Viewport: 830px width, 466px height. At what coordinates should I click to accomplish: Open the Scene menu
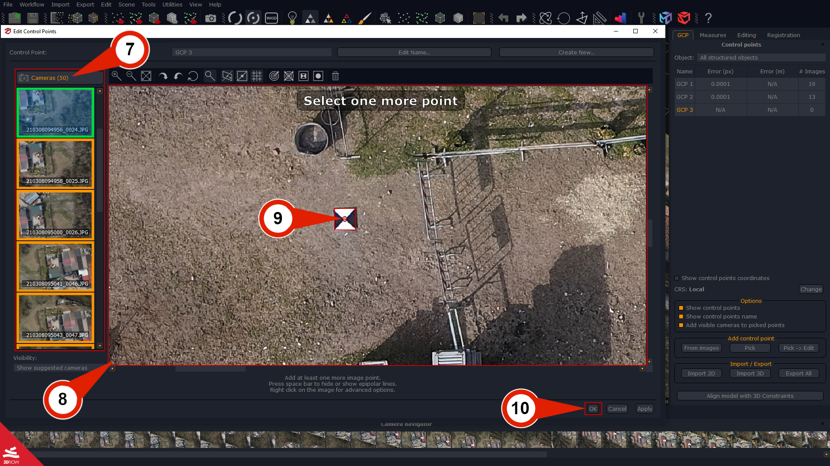(x=126, y=4)
